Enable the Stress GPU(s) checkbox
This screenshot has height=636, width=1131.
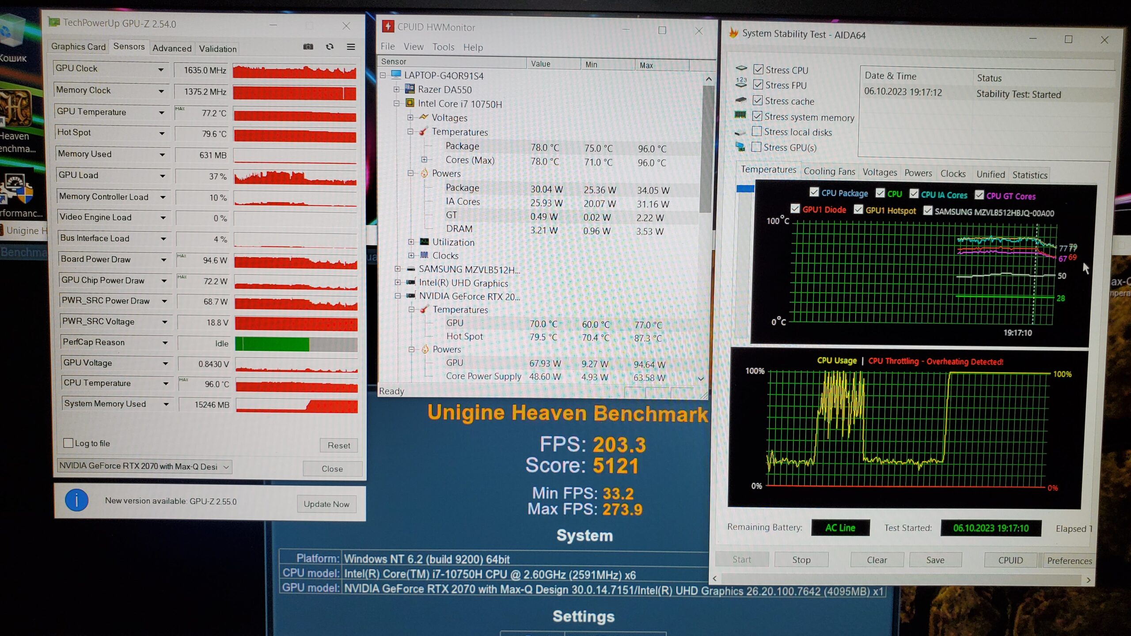pyautogui.click(x=756, y=147)
